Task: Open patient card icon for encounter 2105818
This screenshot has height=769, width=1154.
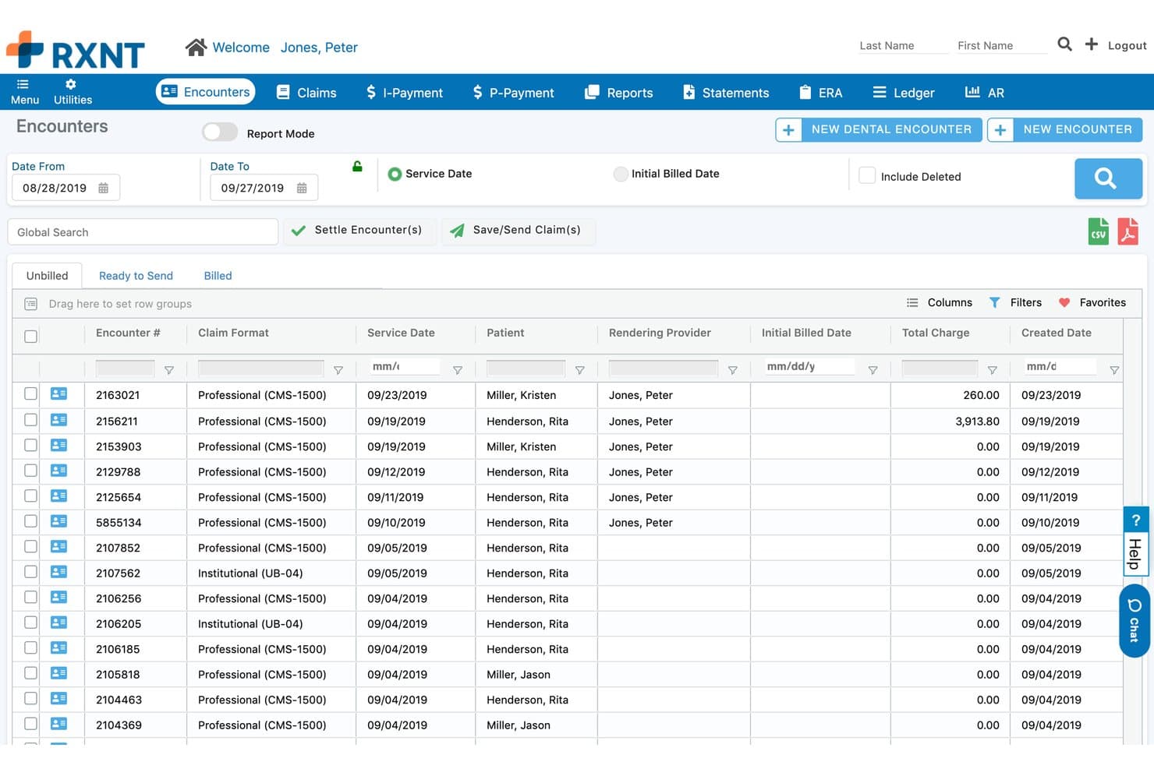Action: pyautogui.click(x=58, y=673)
